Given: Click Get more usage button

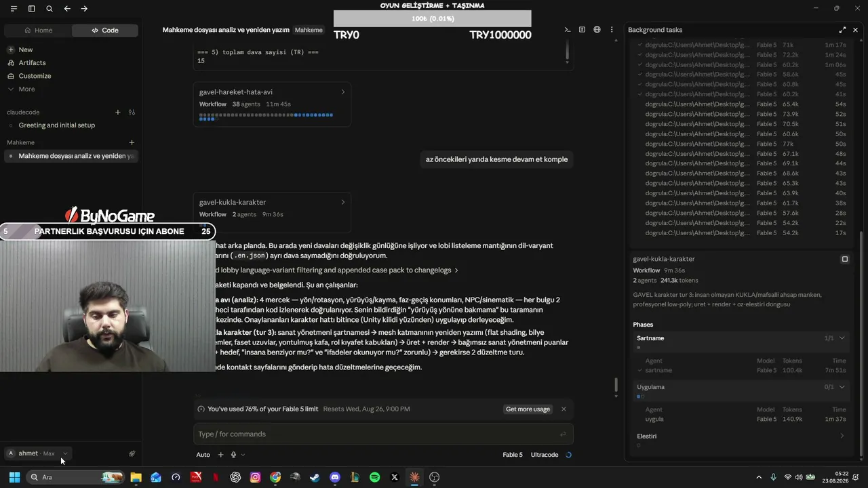Looking at the screenshot, I should [528, 409].
